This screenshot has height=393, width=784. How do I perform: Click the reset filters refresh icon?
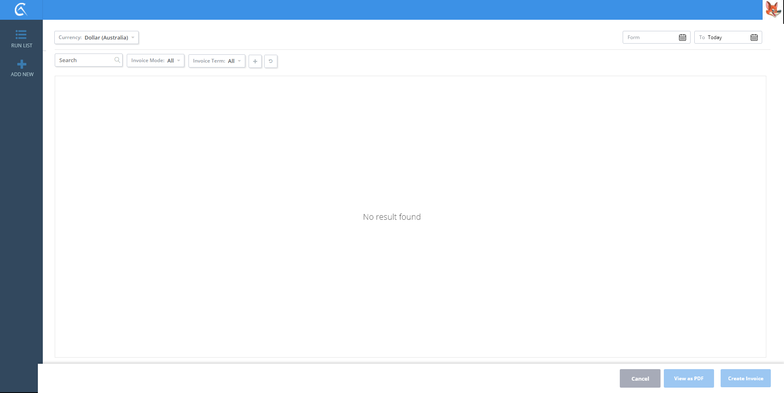point(271,61)
